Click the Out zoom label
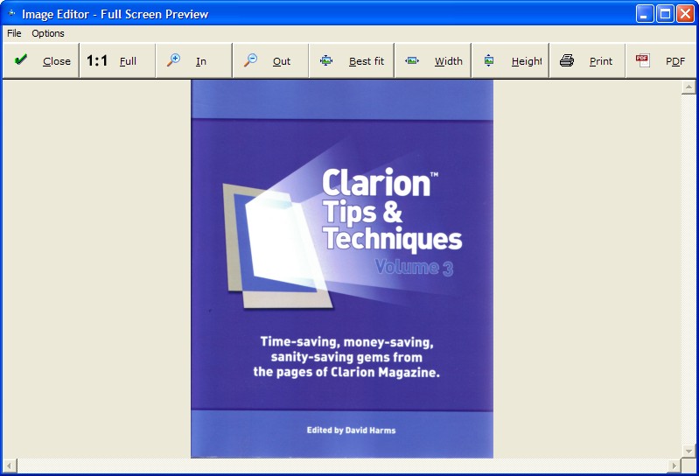The width and height of the screenshot is (699, 476). tap(282, 61)
